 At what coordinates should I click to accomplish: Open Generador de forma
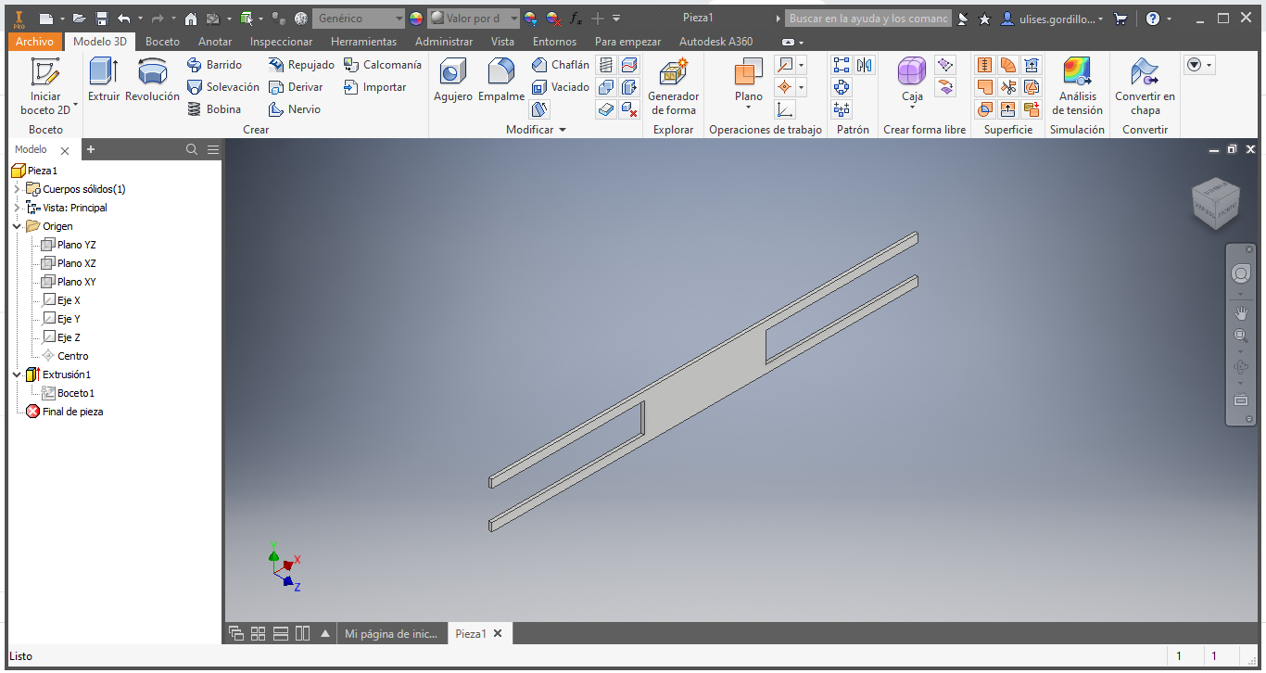[x=674, y=87]
